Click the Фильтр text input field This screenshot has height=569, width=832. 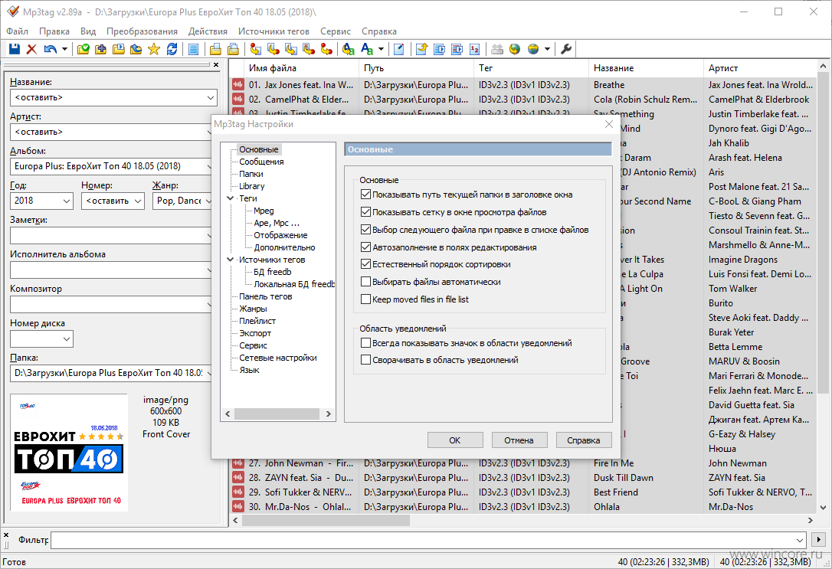422,540
